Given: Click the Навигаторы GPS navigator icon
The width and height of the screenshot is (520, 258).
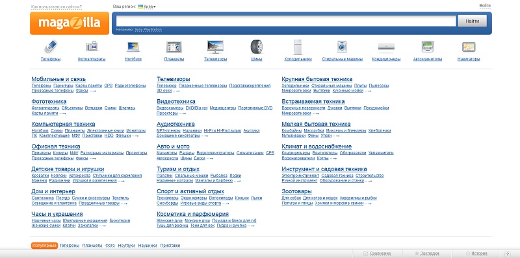Looking at the screenshot, I should click(469, 47).
